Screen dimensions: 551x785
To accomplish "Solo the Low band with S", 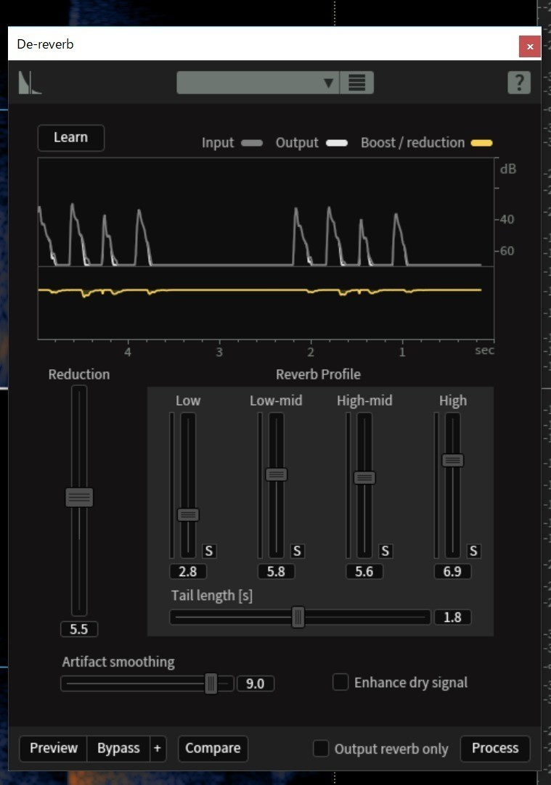I will pos(209,551).
